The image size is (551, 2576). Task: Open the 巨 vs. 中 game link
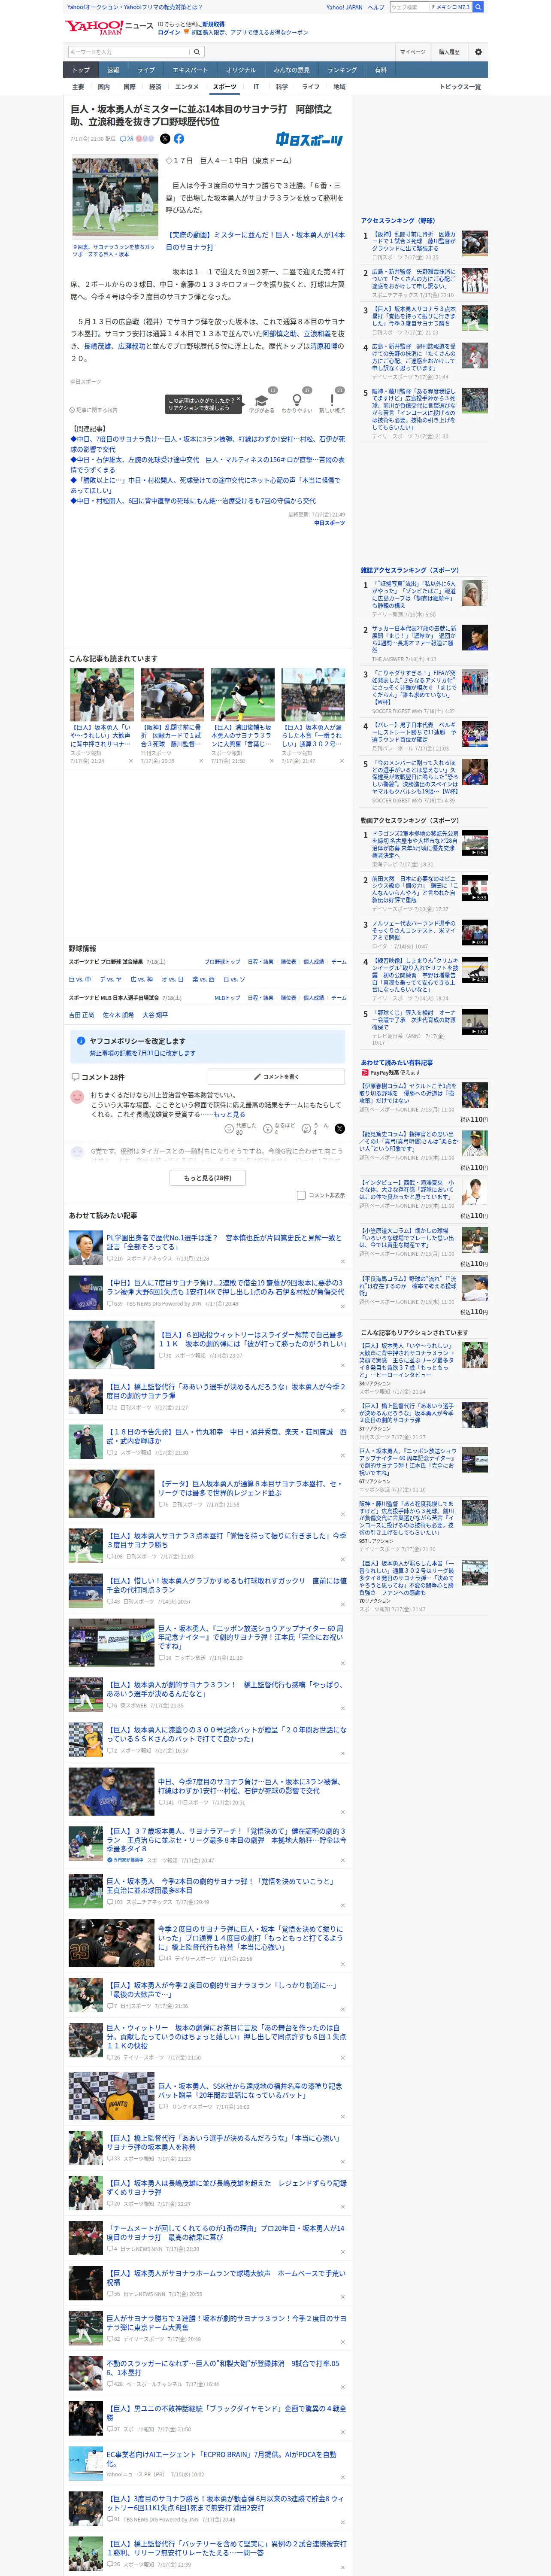[80, 980]
